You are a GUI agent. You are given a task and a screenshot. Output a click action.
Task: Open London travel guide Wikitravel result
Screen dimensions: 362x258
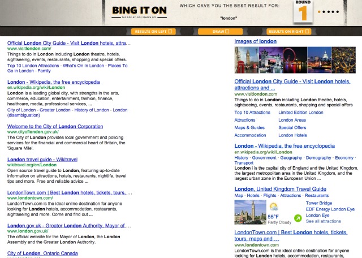(x=42, y=160)
